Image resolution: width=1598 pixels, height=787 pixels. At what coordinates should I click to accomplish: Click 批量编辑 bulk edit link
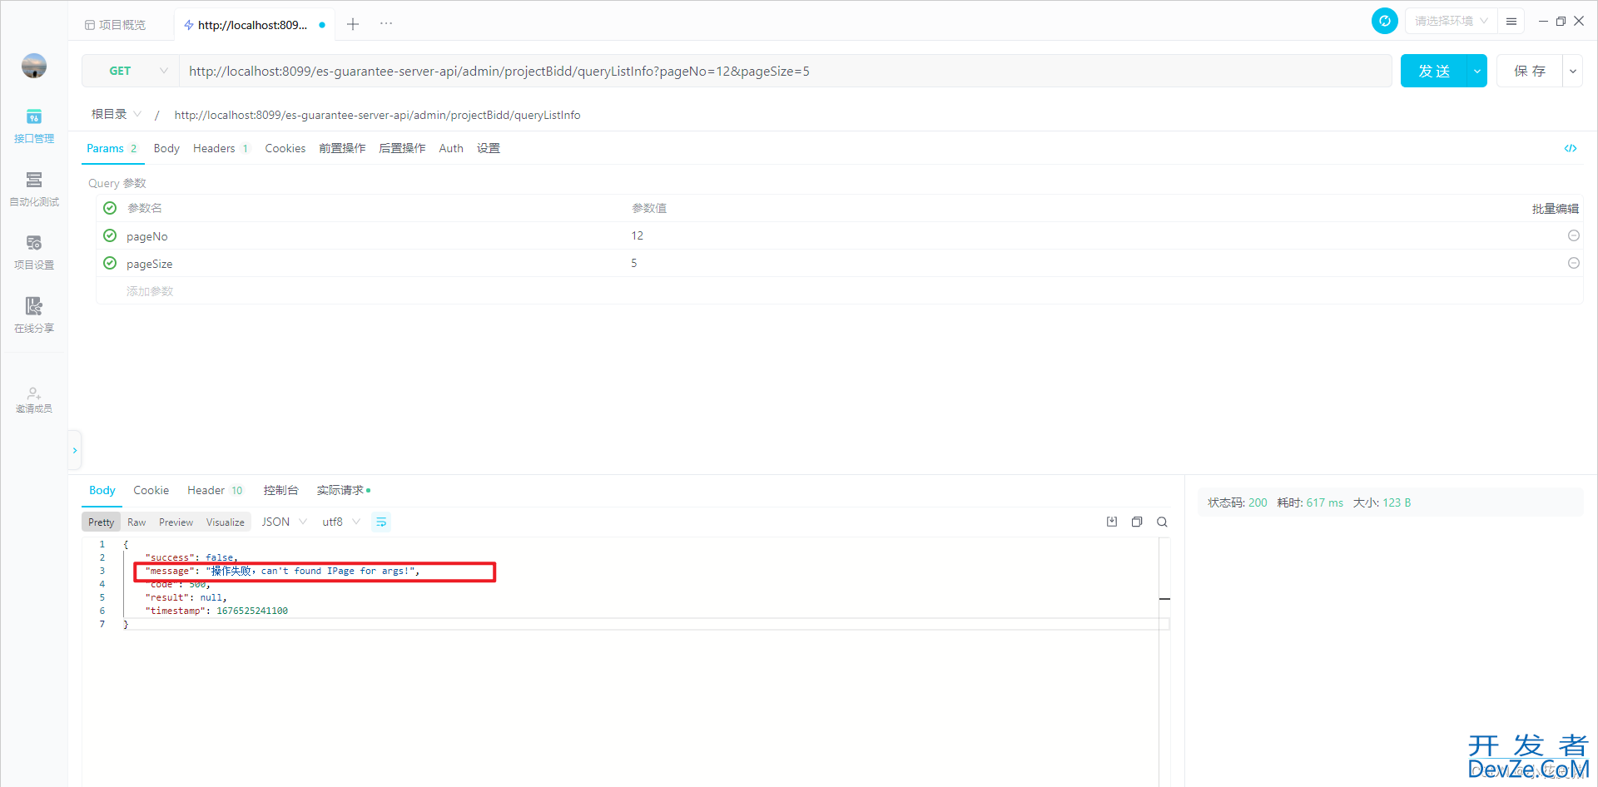[1556, 209]
